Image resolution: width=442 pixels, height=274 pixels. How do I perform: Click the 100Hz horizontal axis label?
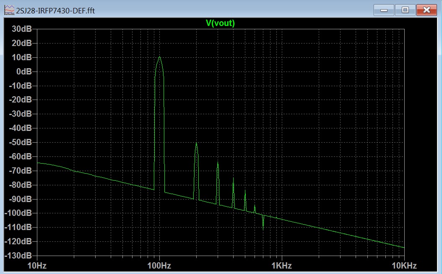point(159,266)
